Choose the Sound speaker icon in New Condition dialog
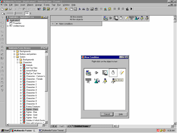The image size is (177, 133). [96, 73]
